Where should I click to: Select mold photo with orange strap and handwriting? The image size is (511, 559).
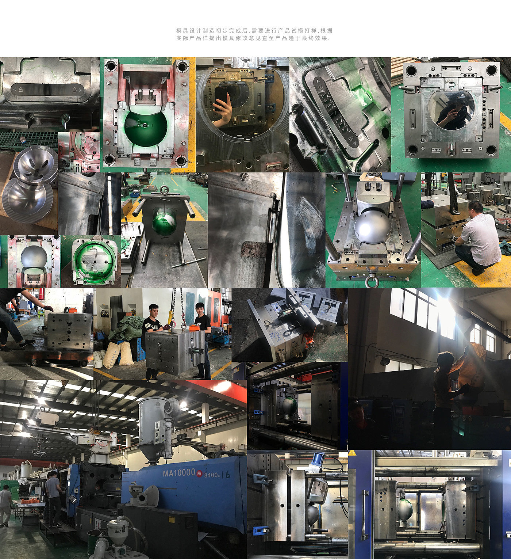(290, 324)
